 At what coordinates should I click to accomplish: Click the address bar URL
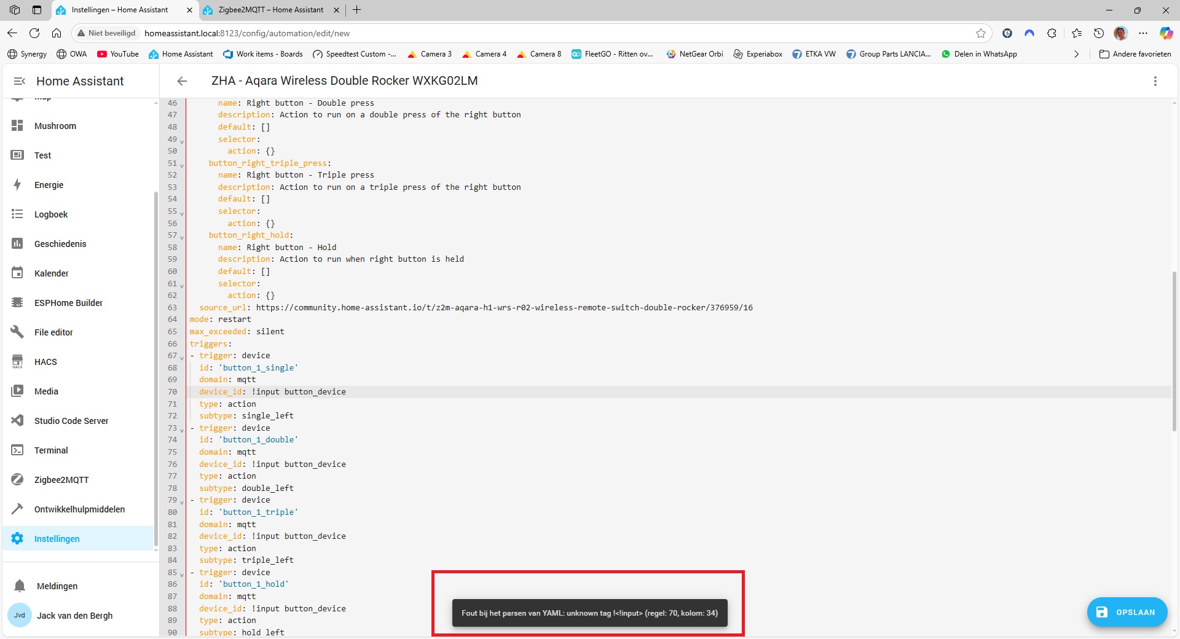pyautogui.click(x=247, y=33)
